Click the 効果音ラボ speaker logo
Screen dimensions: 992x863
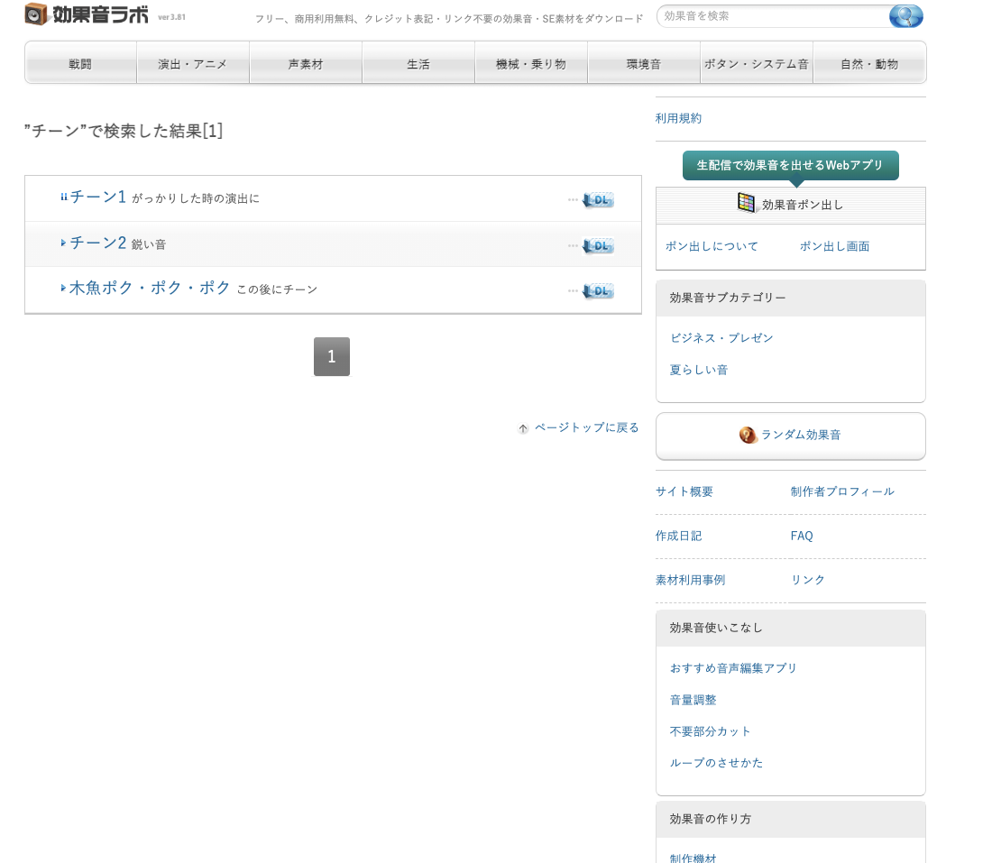pyautogui.click(x=87, y=14)
